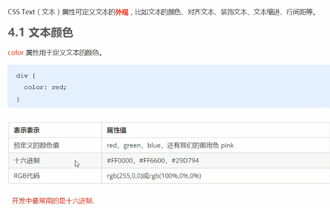The height and width of the screenshot is (208, 330).
Task: Click the heading 4.1 文本颜色
Action: 40,32
